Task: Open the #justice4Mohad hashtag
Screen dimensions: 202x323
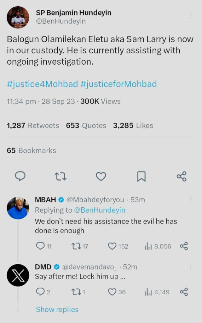Action: point(42,84)
